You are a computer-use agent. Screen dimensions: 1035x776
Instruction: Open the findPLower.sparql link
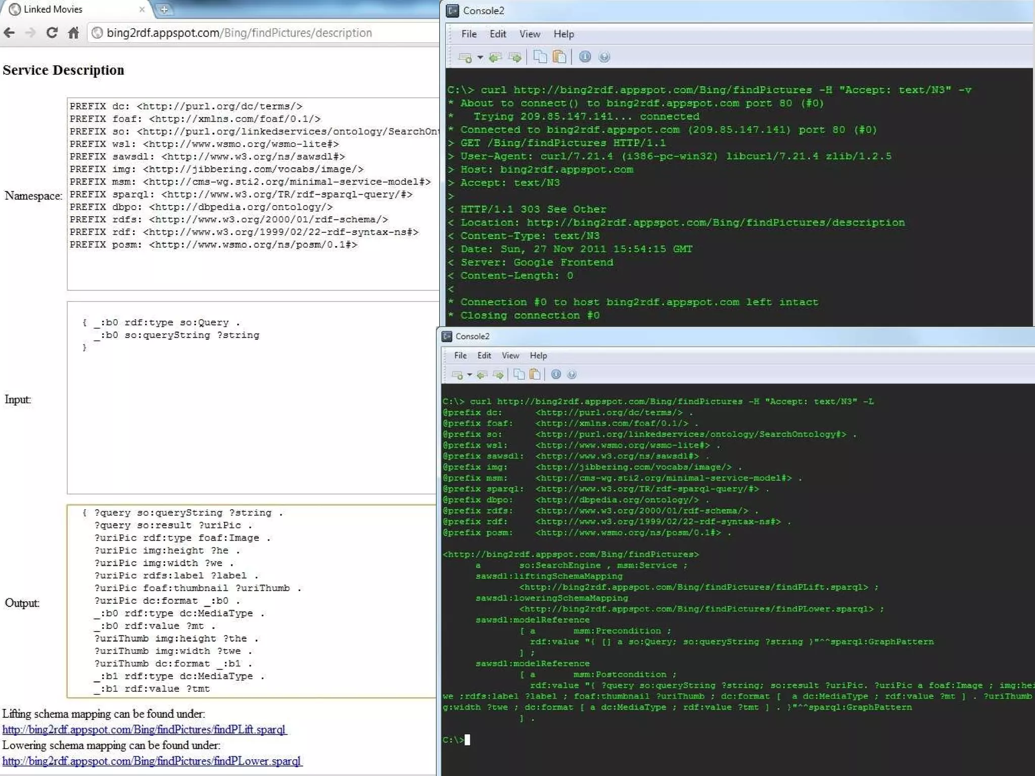pyautogui.click(x=152, y=761)
